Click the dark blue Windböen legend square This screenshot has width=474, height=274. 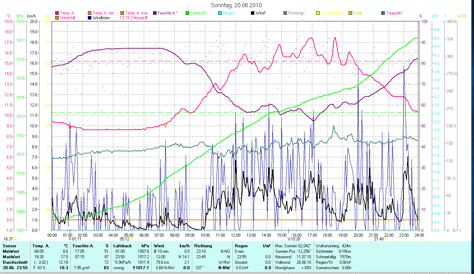(x=90, y=18)
